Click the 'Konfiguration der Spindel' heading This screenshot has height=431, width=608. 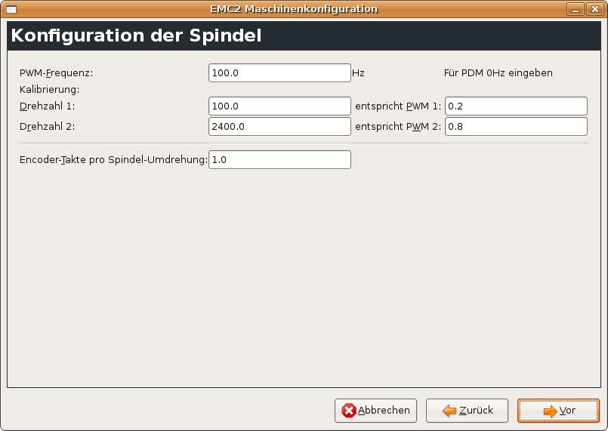[x=136, y=35]
